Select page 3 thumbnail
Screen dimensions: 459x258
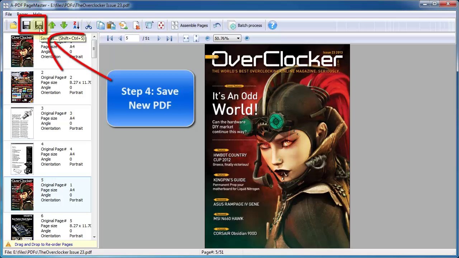click(22, 123)
